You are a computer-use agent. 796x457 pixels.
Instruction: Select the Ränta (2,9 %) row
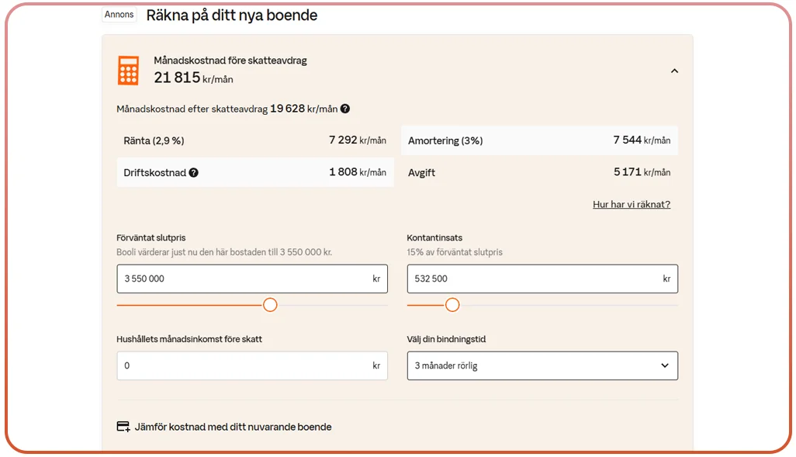(x=256, y=140)
